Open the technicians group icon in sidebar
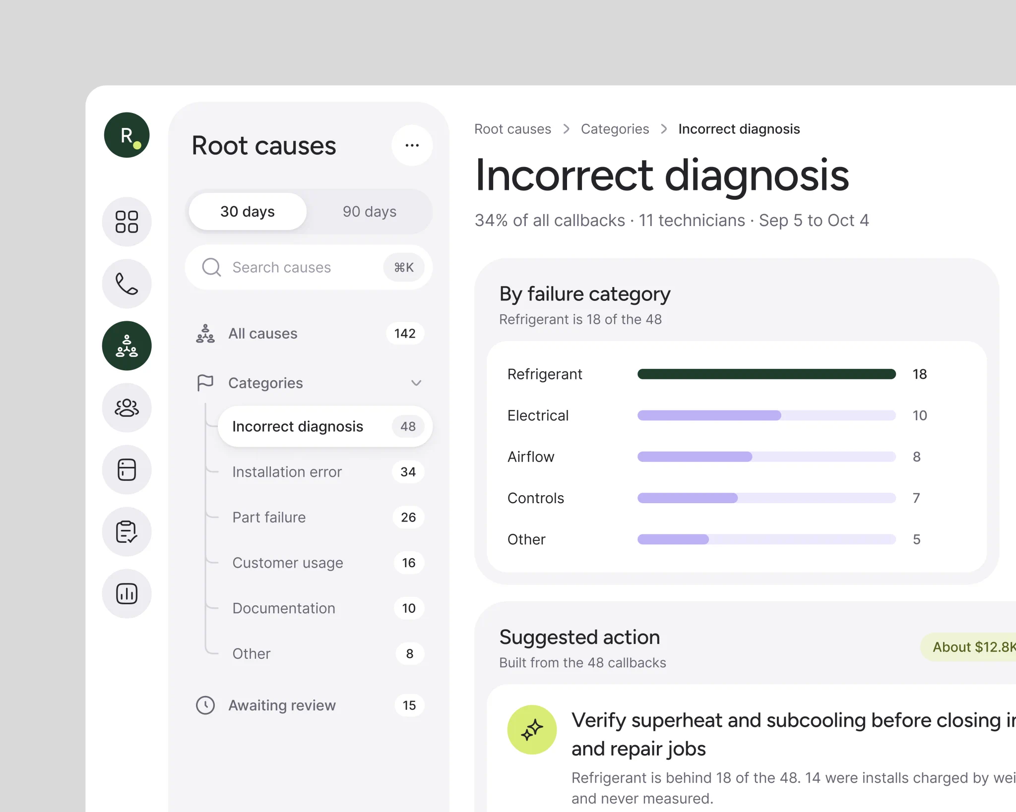 127,407
